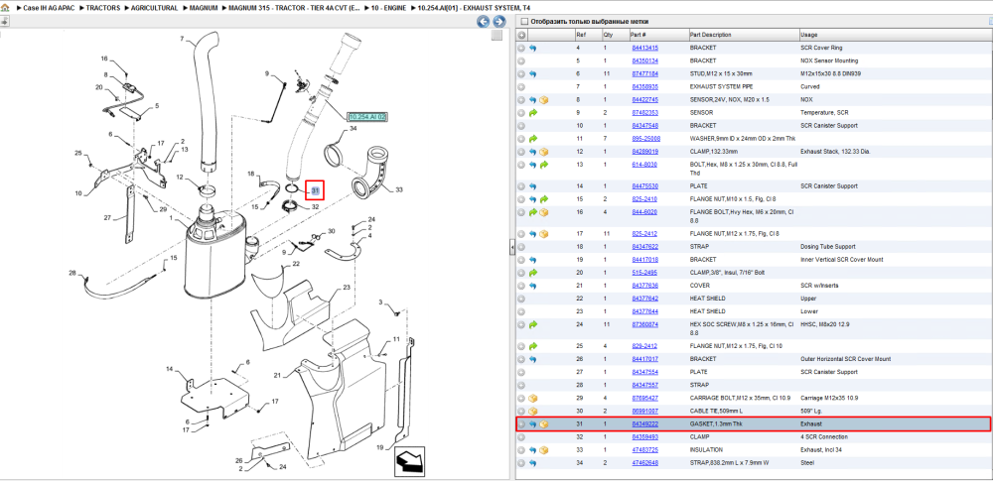Click blue back arrow in row Ref 26
Image resolution: width=993 pixels, height=481 pixels.
tap(533, 359)
